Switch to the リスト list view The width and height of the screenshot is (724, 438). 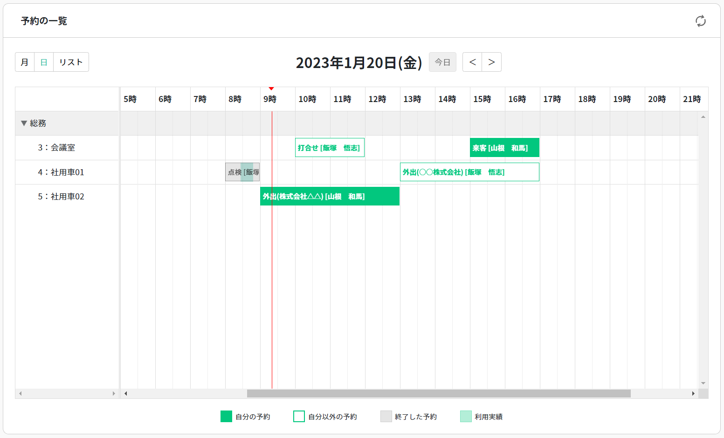click(x=71, y=62)
